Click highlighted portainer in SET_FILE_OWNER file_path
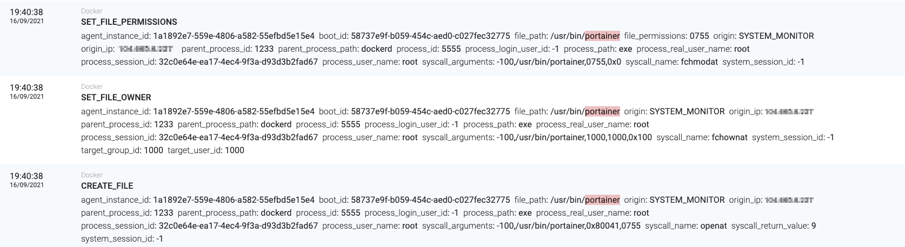 click(602, 112)
